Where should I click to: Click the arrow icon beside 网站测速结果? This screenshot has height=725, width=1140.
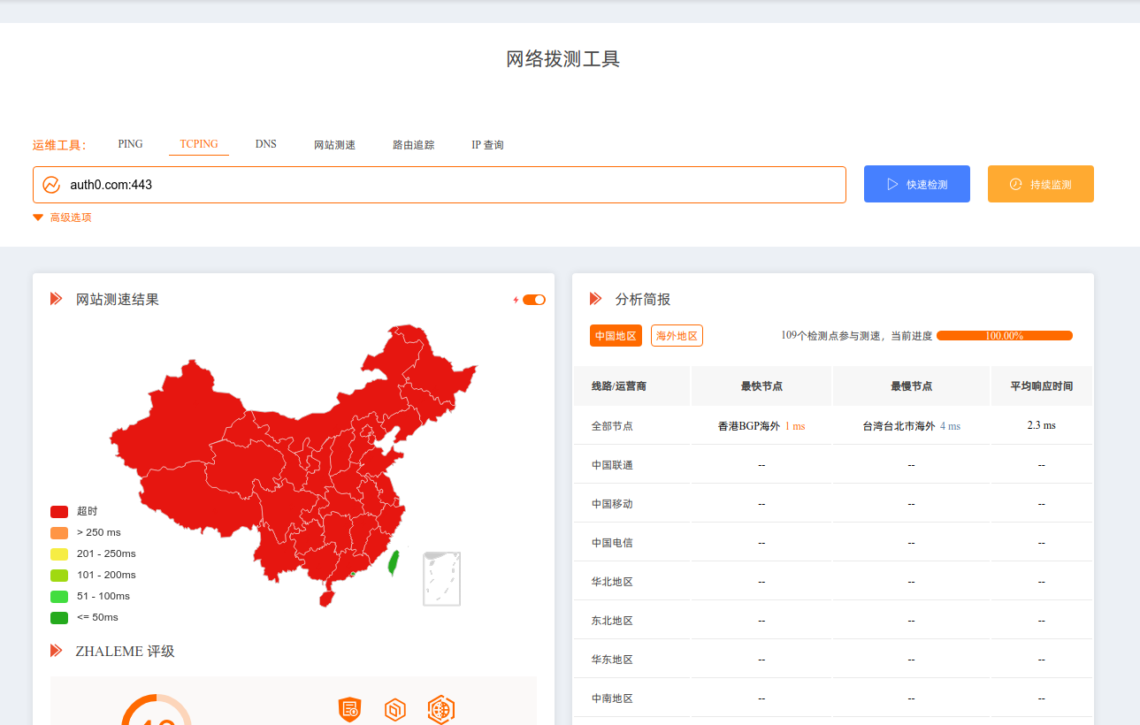57,299
